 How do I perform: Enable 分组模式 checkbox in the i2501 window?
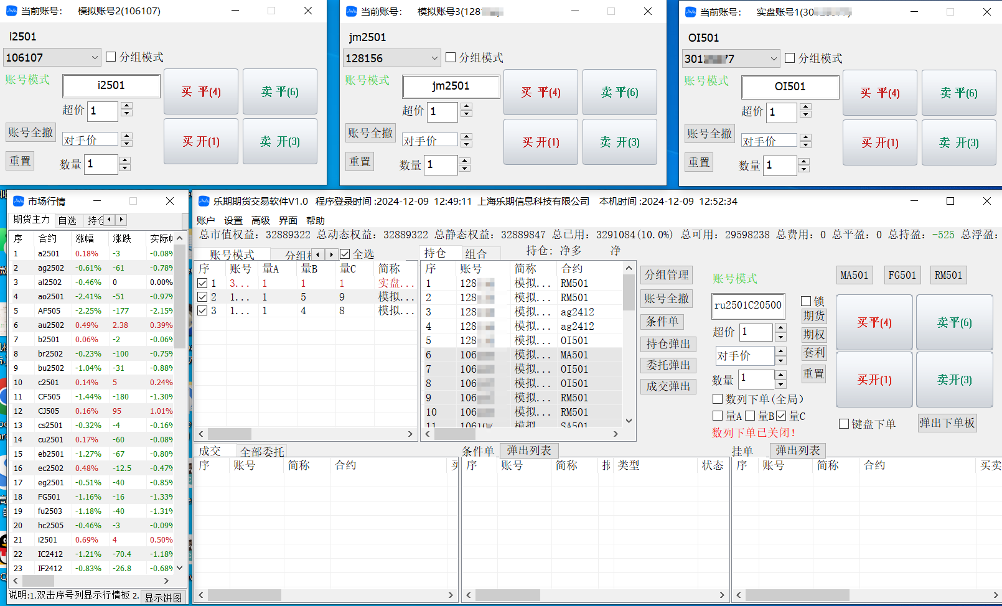click(111, 57)
